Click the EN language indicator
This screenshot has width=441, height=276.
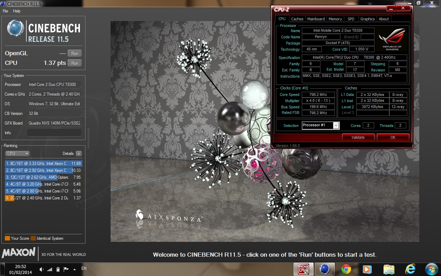coord(84,268)
